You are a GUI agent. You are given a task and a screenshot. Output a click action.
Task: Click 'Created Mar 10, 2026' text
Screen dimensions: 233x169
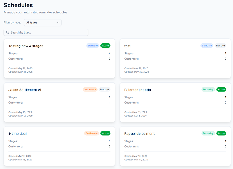click(x=136, y=156)
